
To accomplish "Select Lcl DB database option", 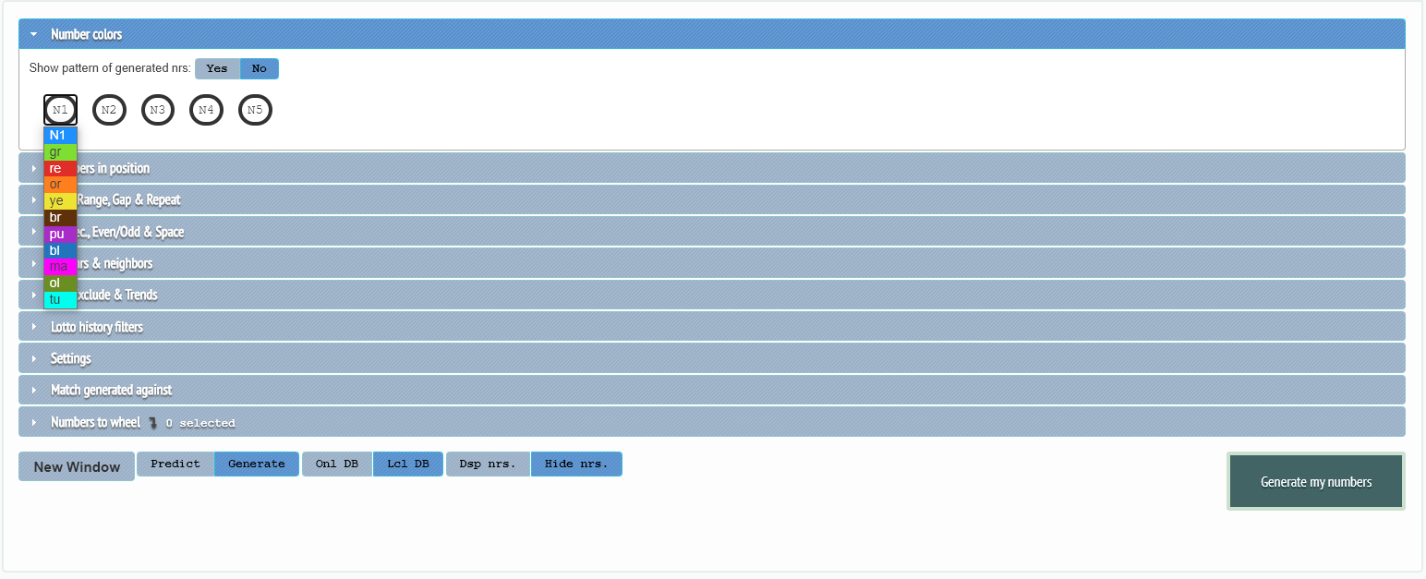I will (408, 464).
